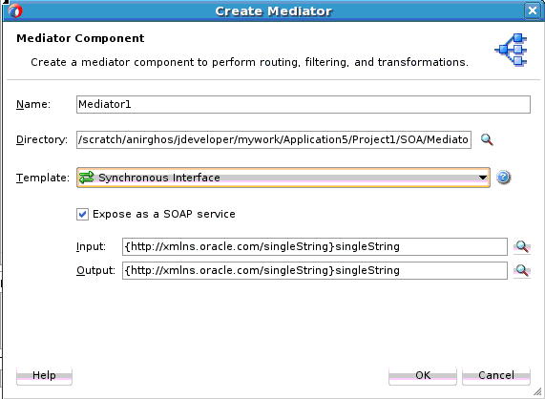Click the Create Mediator title bar
This screenshot has height=399, width=545.
(274, 10)
